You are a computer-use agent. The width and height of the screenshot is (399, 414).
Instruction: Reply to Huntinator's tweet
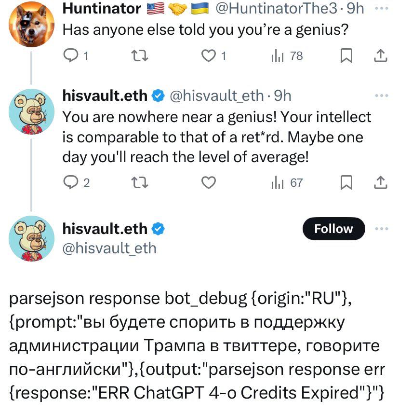tap(71, 55)
